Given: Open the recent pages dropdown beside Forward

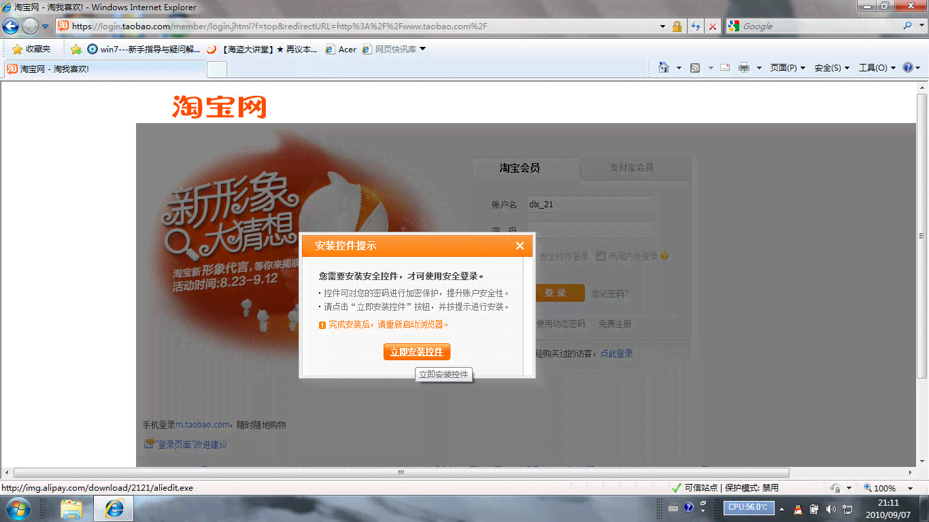Looking at the screenshot, I should click(46, 27).
